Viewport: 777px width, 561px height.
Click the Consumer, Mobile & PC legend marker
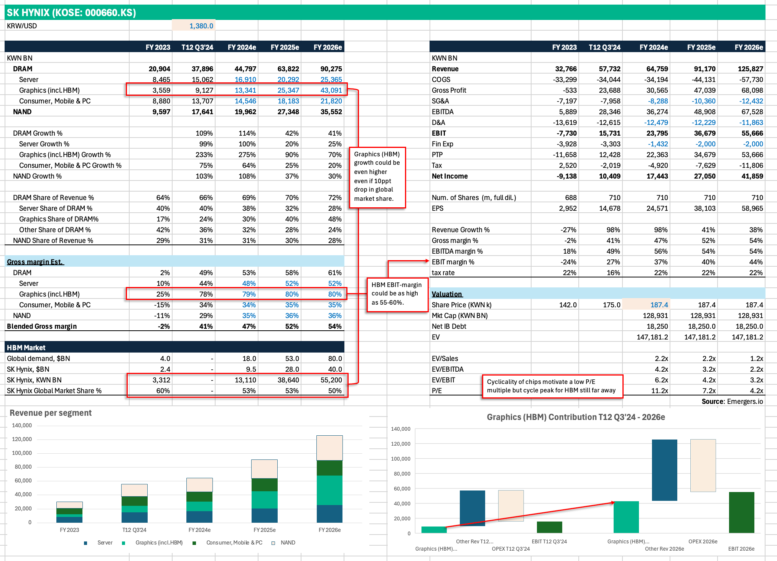coord(194,543)
